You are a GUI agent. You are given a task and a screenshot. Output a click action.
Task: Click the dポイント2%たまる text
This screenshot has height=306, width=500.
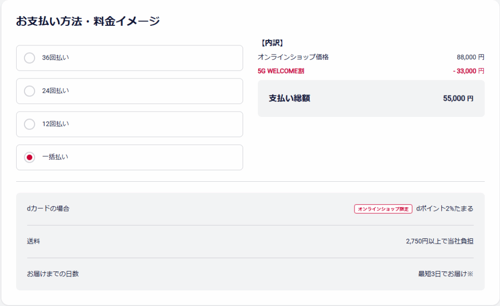tap(445, 209)
